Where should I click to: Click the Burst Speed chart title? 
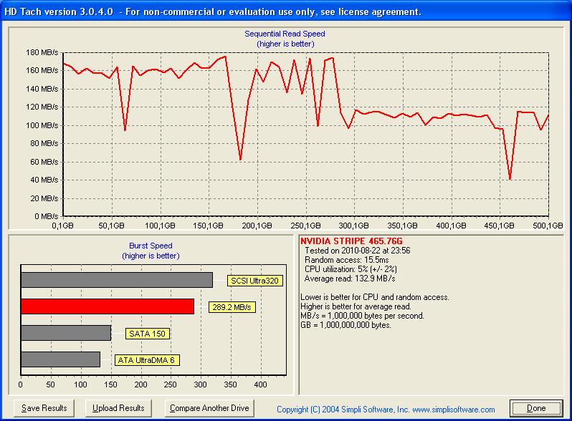pos(151,246)
